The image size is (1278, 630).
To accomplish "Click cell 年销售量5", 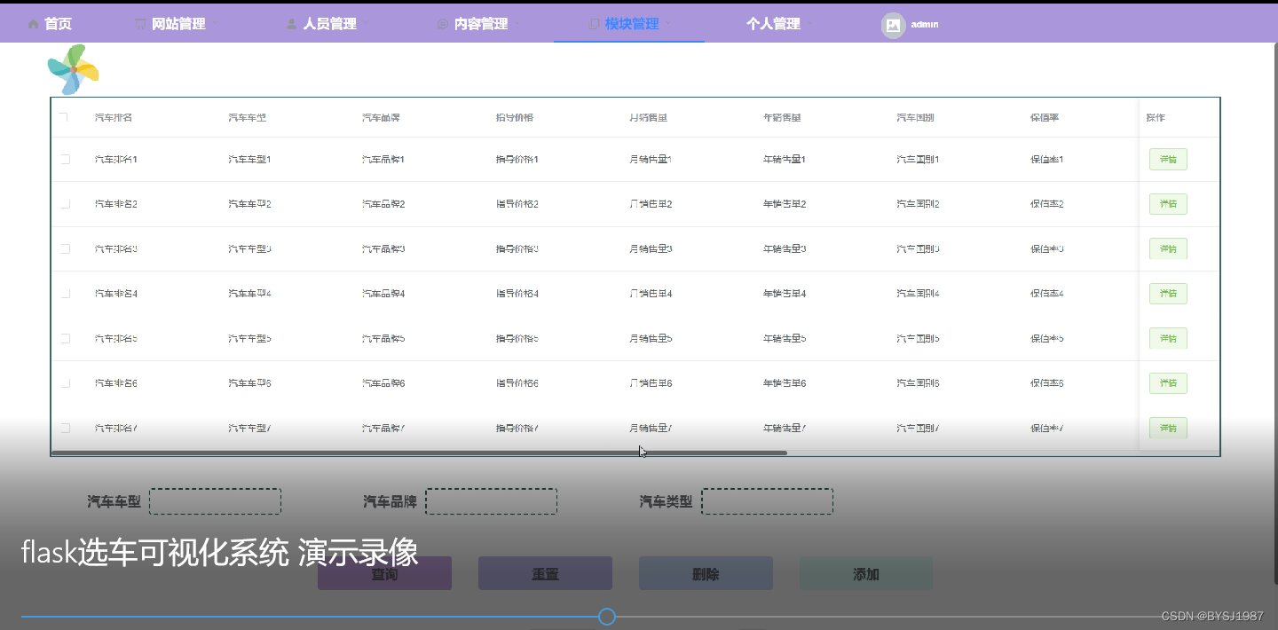I will click(x=785, y=338).
